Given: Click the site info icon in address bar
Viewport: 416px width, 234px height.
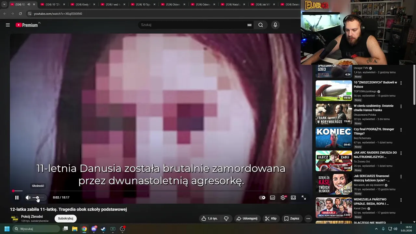Looking at the screenshot, I should tap(30, 14).
